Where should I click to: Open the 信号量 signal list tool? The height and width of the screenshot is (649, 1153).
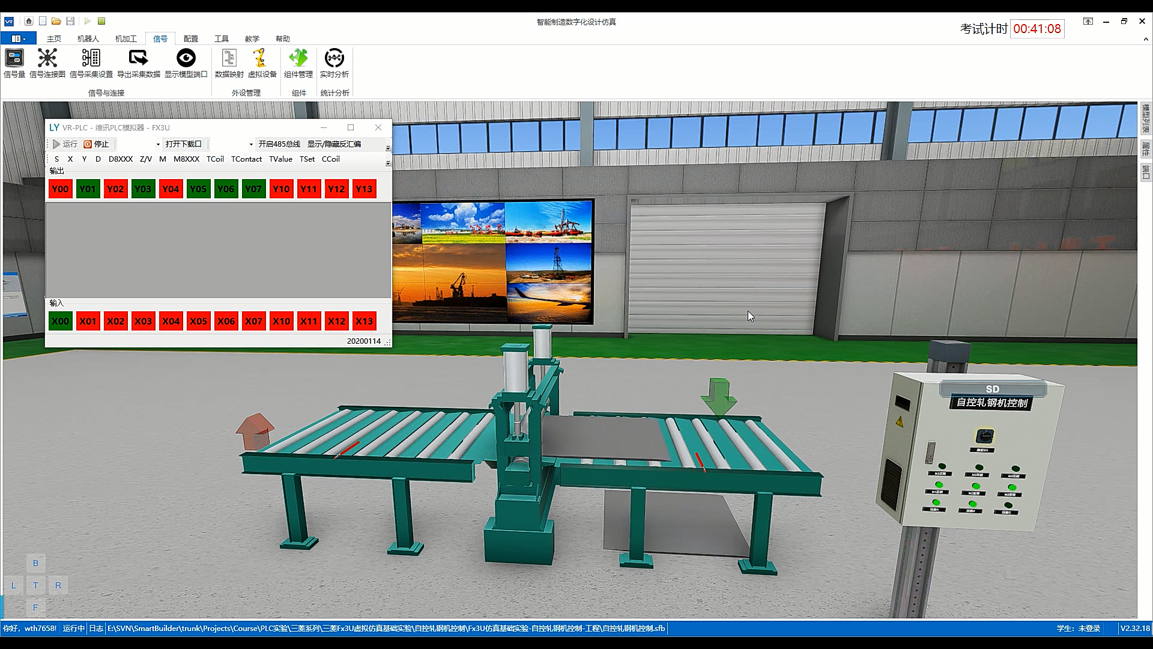coord(14,63)
